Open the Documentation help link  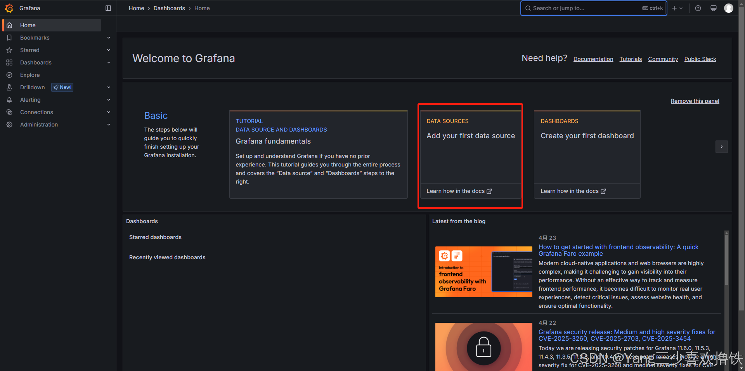593,59
